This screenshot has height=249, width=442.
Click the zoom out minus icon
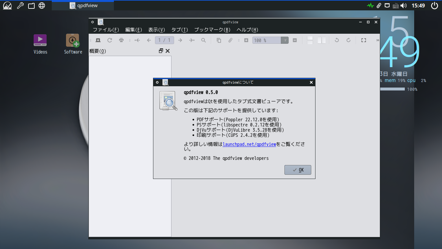coord(295,40)
